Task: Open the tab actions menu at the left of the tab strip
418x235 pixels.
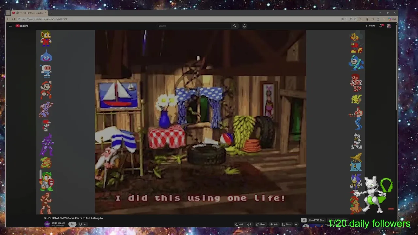Action: pos(8,13)
